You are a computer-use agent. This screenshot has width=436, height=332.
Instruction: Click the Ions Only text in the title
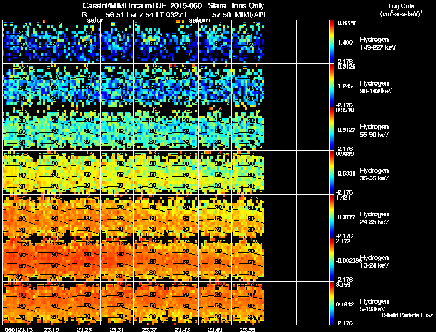tap(248, 6)
